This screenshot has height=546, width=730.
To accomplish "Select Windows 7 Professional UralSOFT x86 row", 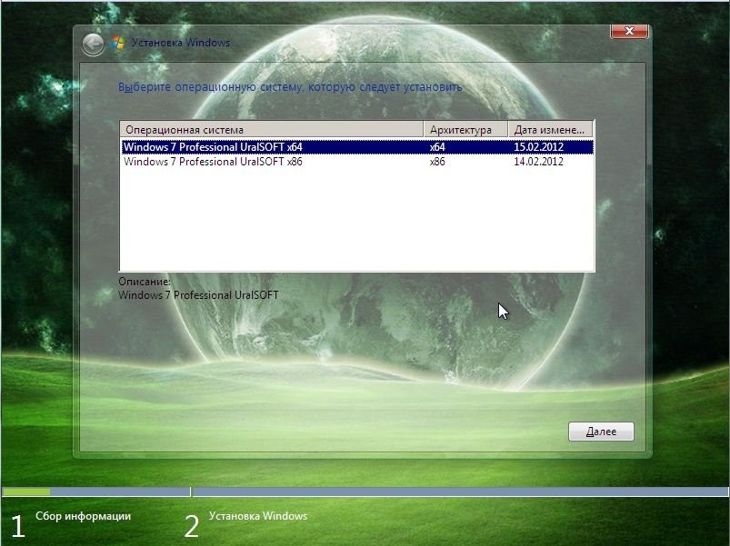I will click(x=357, y=162).
